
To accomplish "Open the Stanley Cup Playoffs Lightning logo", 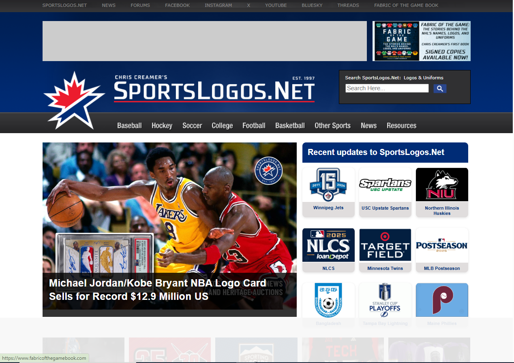I will [x=385, y=301].
